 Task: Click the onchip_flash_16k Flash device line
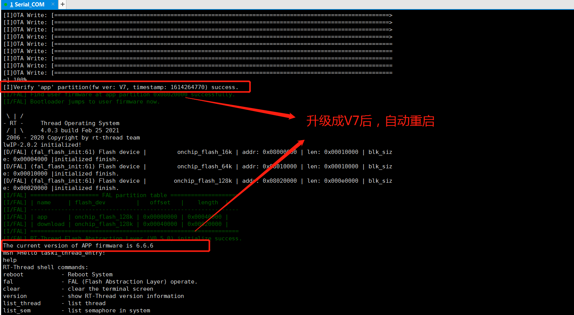click(197, 152)
